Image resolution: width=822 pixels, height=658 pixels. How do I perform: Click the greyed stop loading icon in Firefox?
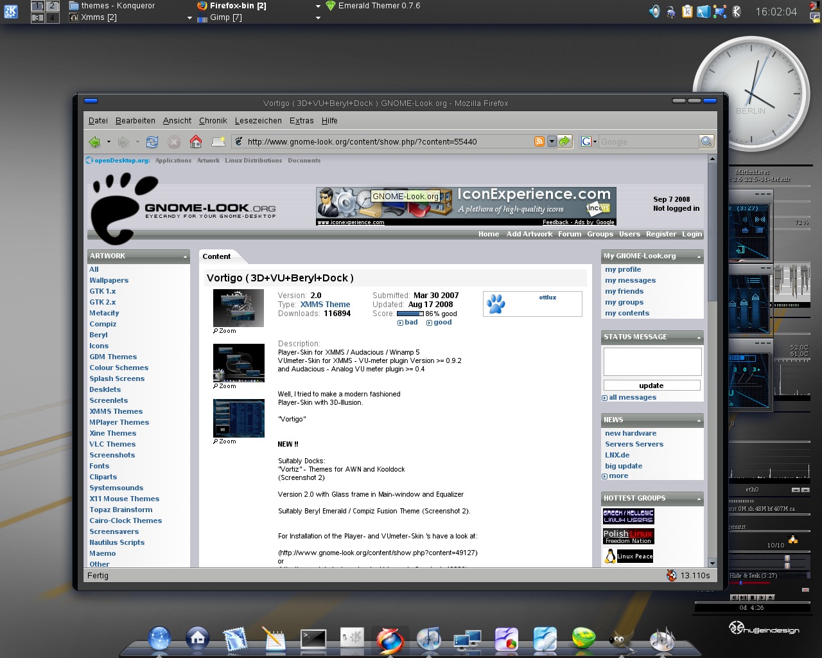(x=174, y=141)
